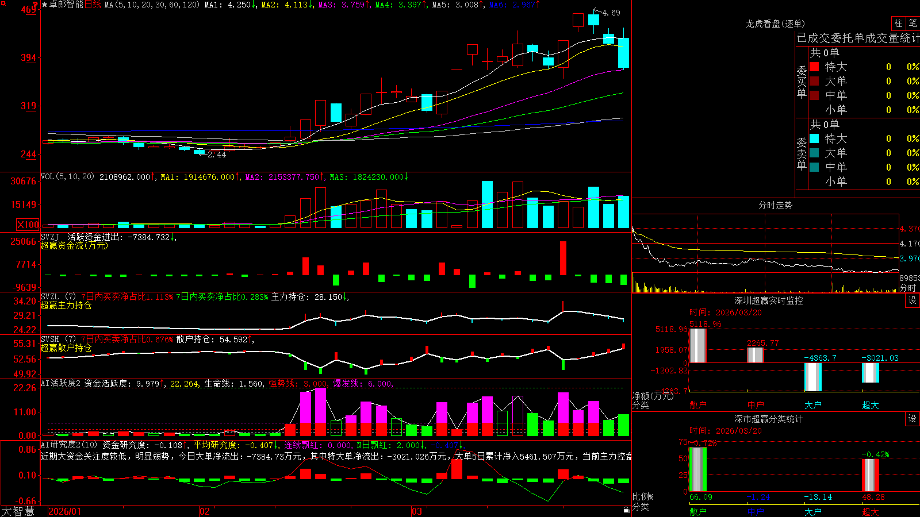Viewport: 920px width, 517px height.
Task: Click the VOL(5,10,20) indicator label
Action: (x=67, y=177)
